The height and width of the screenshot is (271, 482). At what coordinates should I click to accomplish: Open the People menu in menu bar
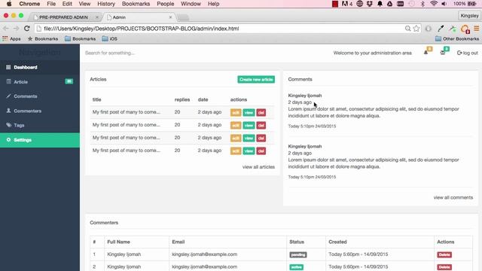166,4
